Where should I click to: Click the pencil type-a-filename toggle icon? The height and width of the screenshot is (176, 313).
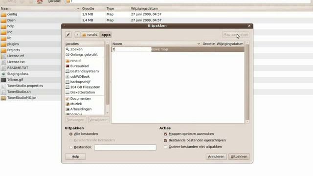pos(68,35)
